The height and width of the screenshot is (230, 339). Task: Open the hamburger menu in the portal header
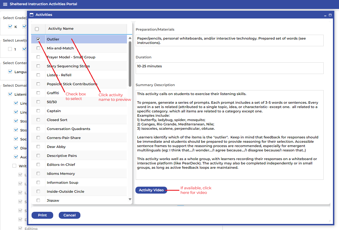click(x=5, y=4)
